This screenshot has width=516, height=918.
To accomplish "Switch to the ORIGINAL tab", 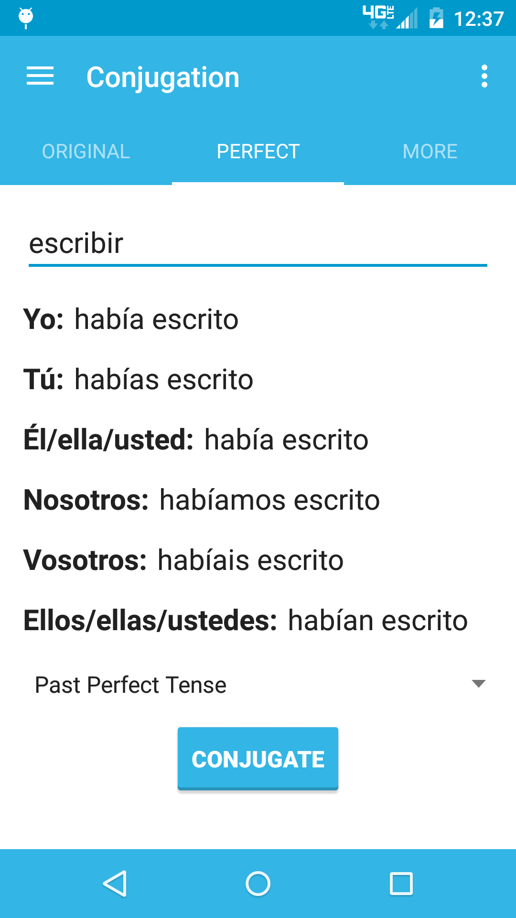I will click(x=86, y=152).
